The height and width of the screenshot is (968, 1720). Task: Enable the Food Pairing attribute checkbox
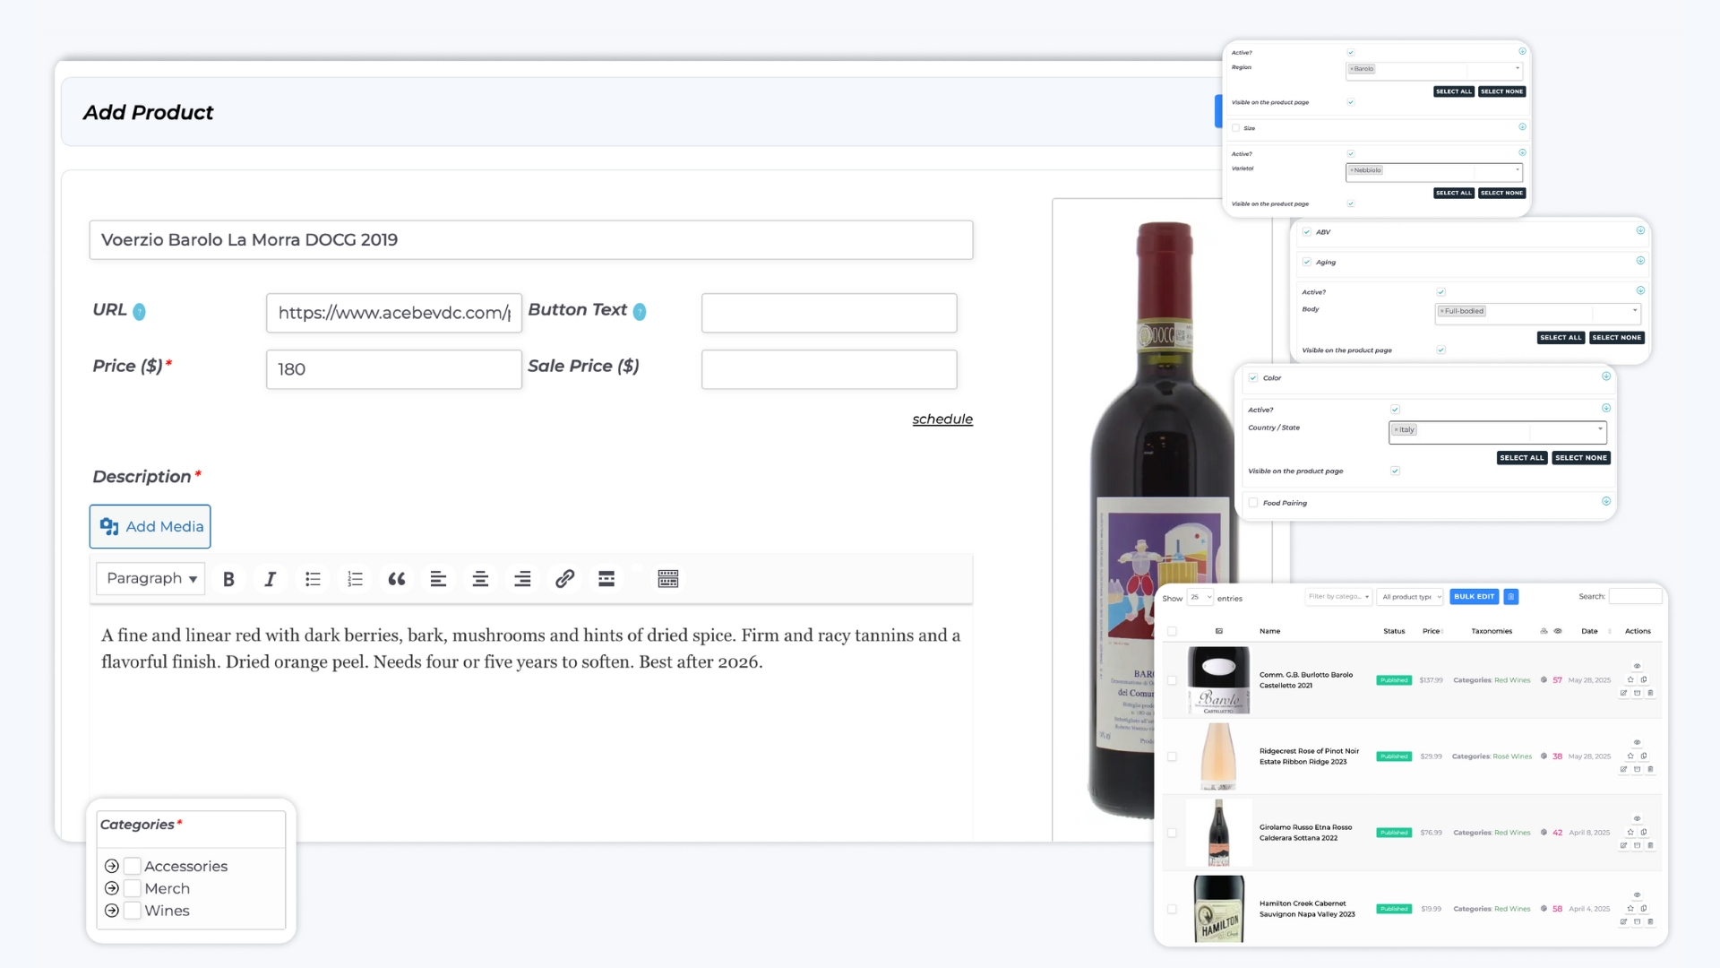(x=1253, y=503)
